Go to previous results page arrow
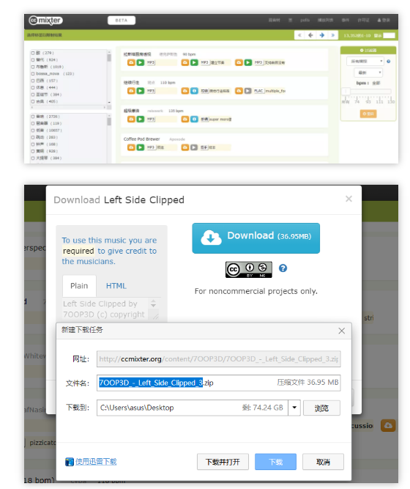Image resolution: width=410 pixels, height=489 pixels. pos(310,35)
